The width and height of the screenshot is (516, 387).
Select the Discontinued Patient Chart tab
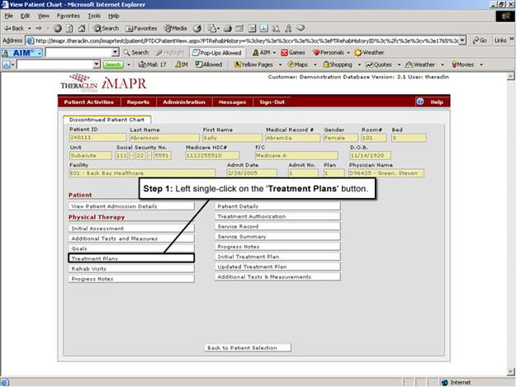[x=107, y=120]
